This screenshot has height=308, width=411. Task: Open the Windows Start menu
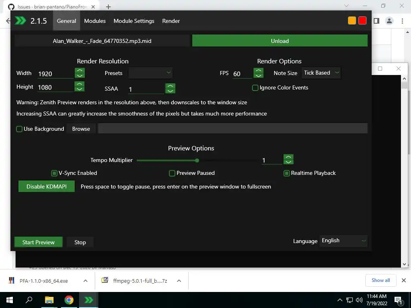(10, 300)
